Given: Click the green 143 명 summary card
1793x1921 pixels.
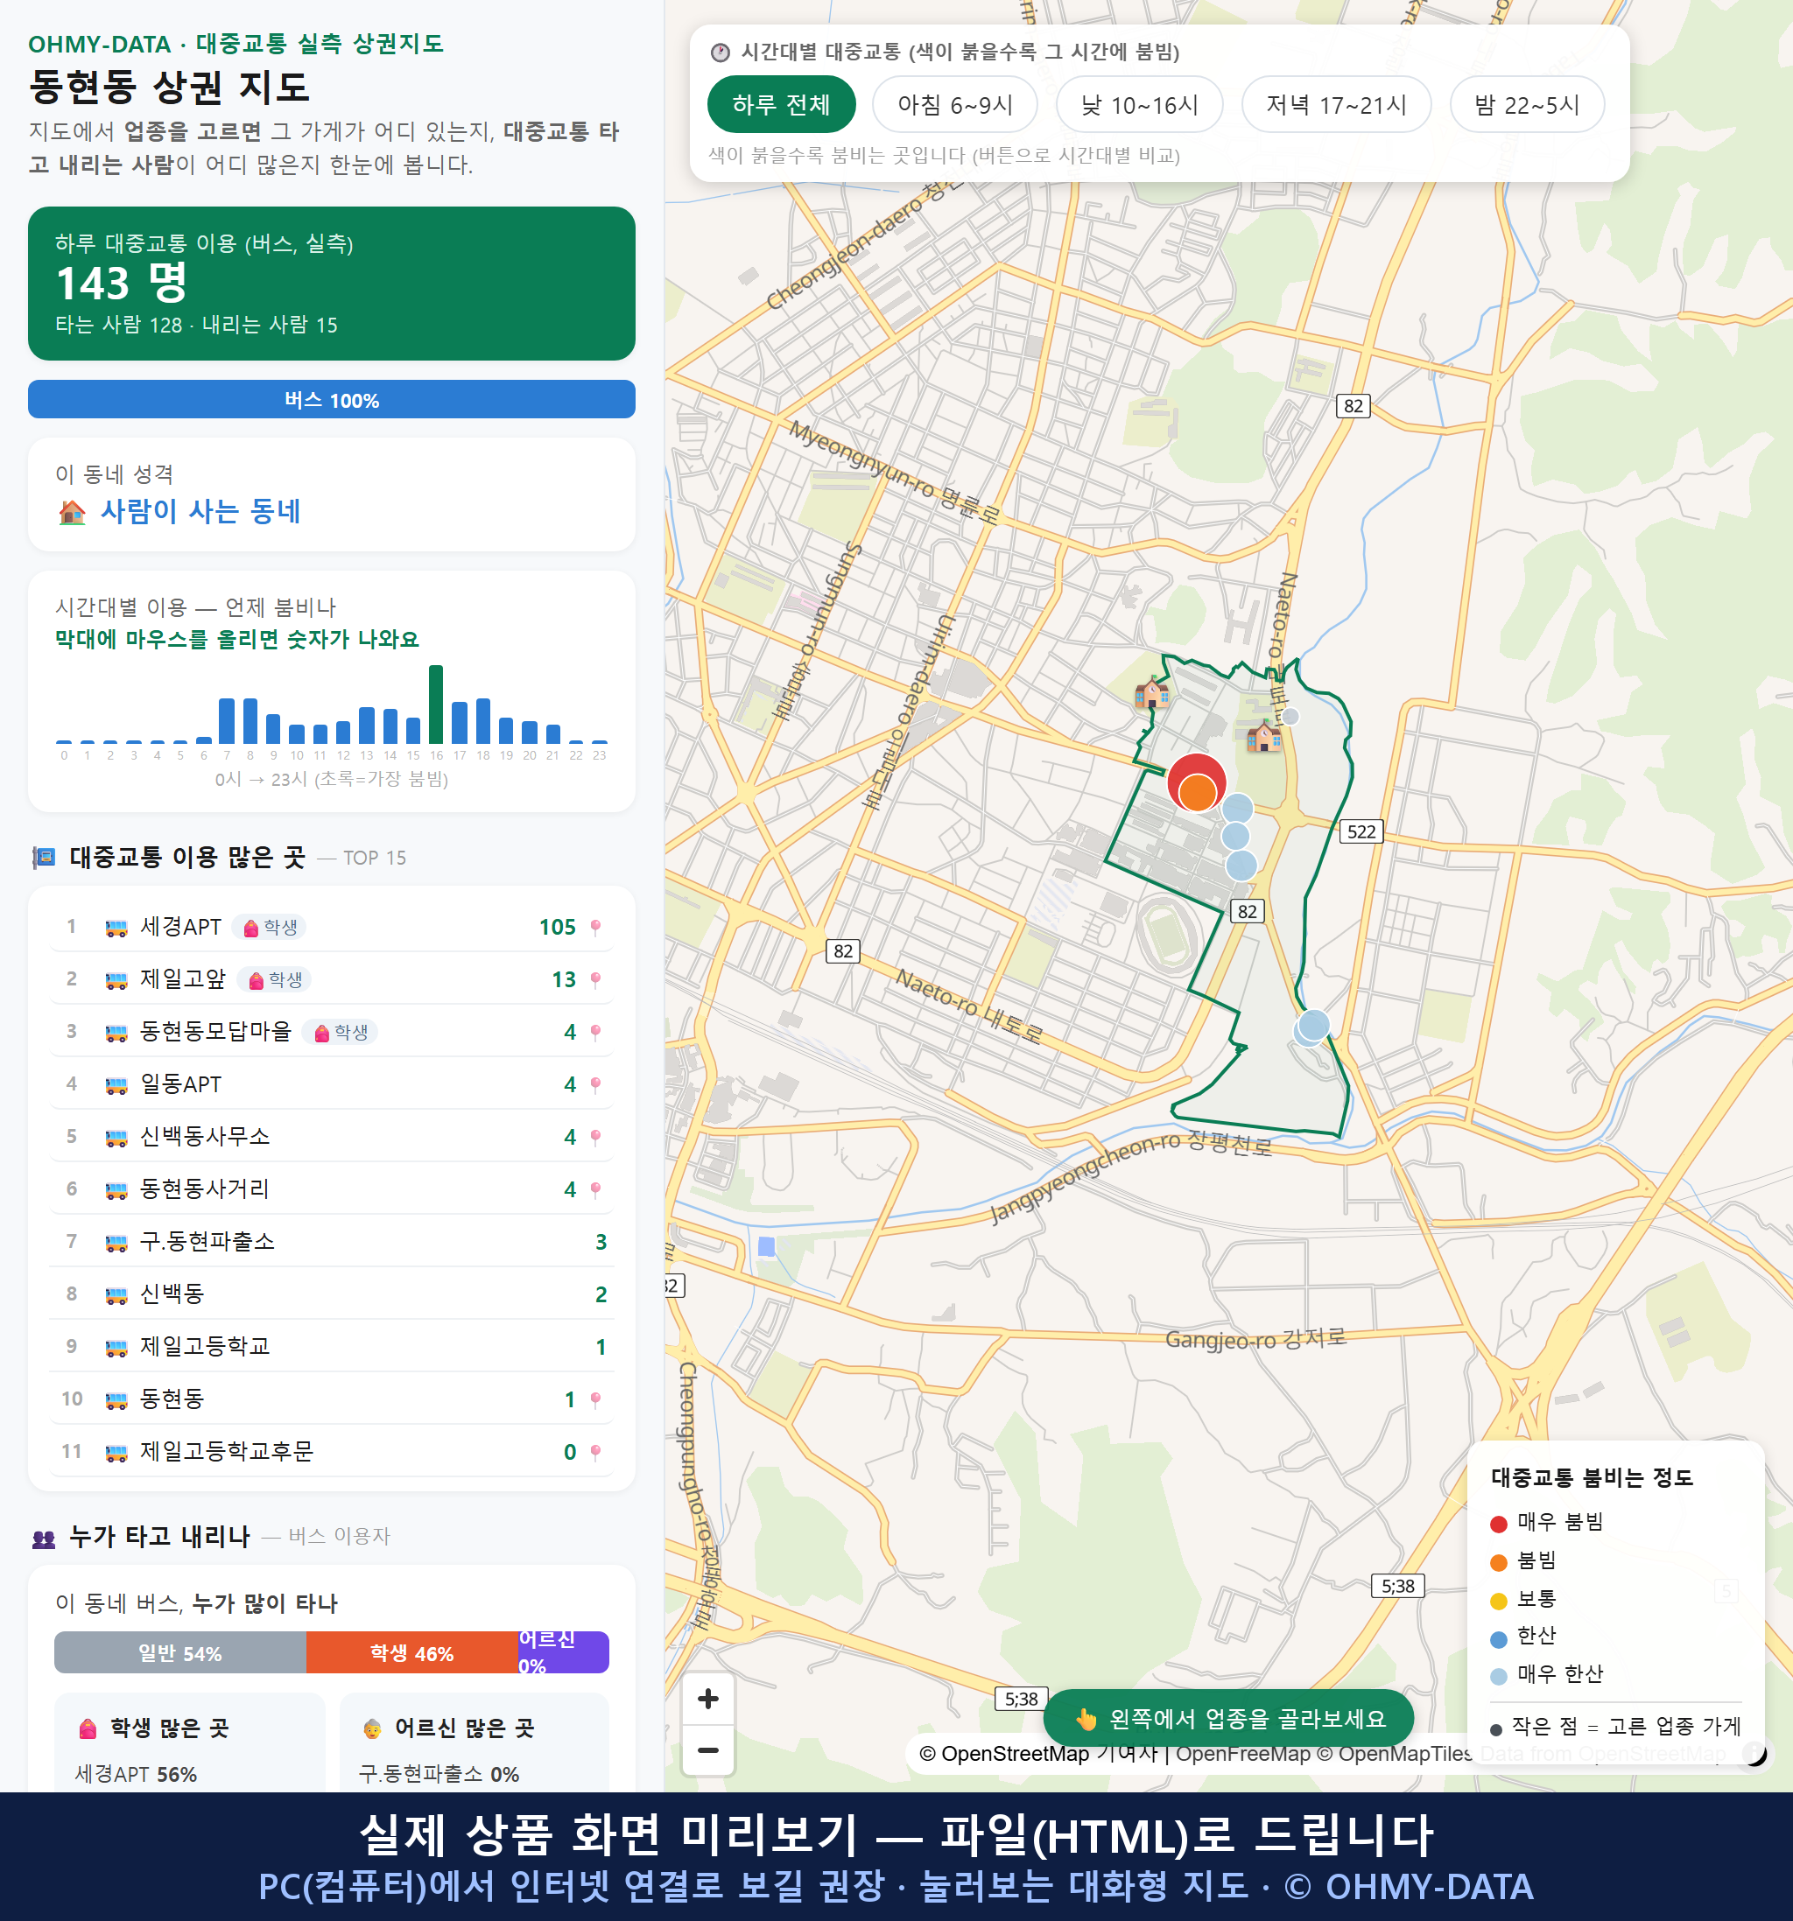Looking at the screenshot, I should (x=332, y=284).
